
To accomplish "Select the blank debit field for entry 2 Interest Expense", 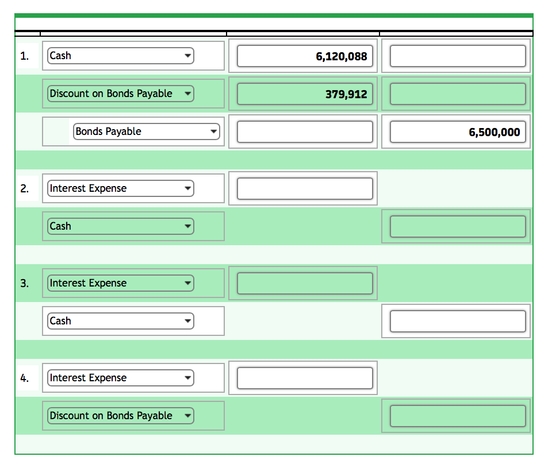I will pos(305,188).
